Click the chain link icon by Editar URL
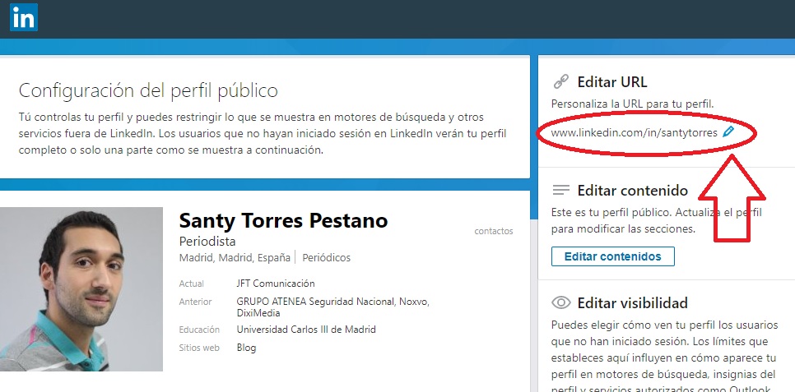The image size is (795, 392). [x=560, y=82]
